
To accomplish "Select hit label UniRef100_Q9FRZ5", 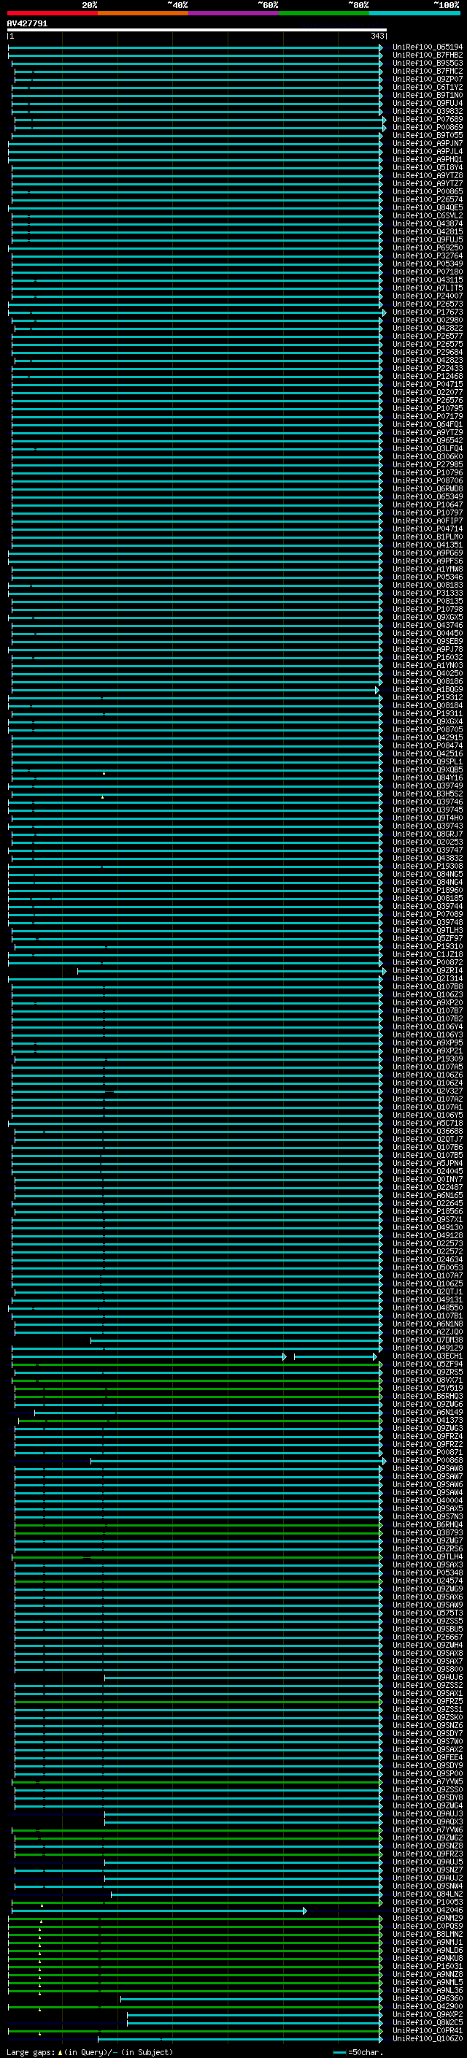I will (427, 1702).
